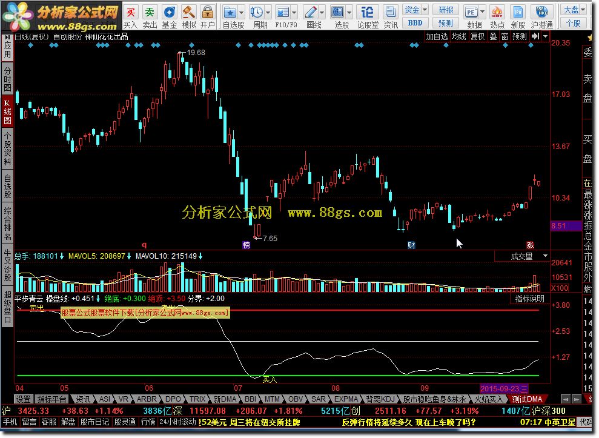Open the 牛叉诊股 side tab
The width and height of the screenshot is (599, 438).
click(x=7, y=265)
